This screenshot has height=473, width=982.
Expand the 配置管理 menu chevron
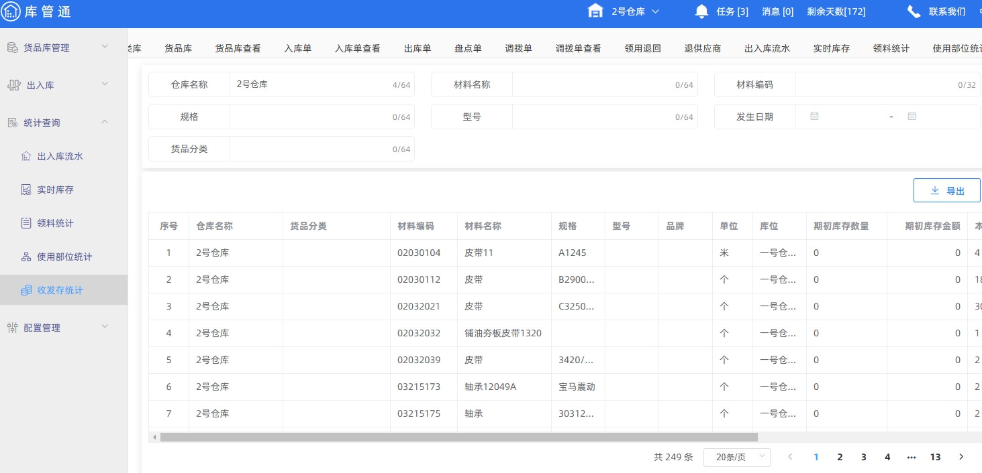pyautogui.click(x=105, y=326)
